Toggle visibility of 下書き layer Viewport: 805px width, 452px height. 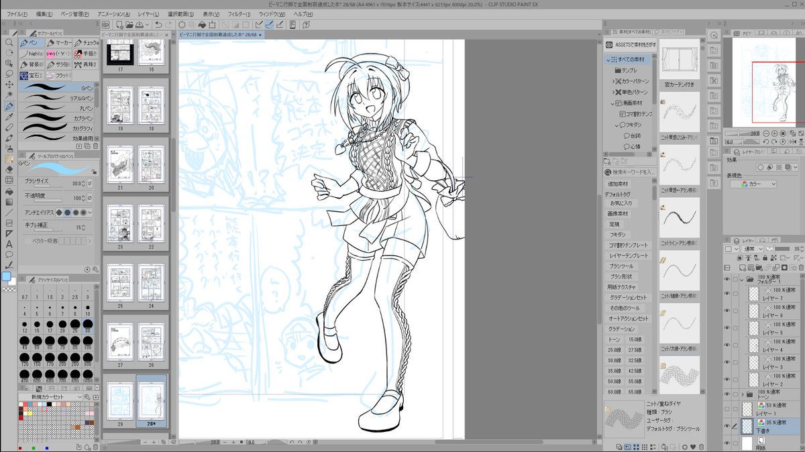[728, 426]
